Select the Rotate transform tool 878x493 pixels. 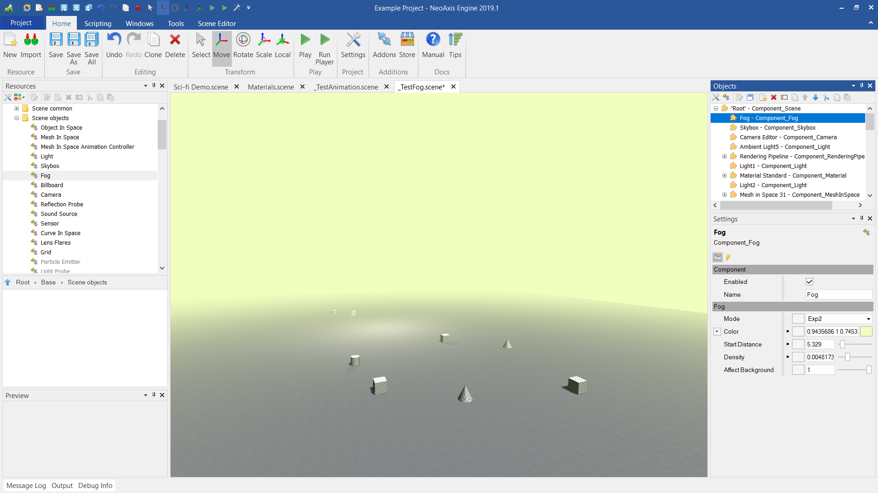[243, 46]
